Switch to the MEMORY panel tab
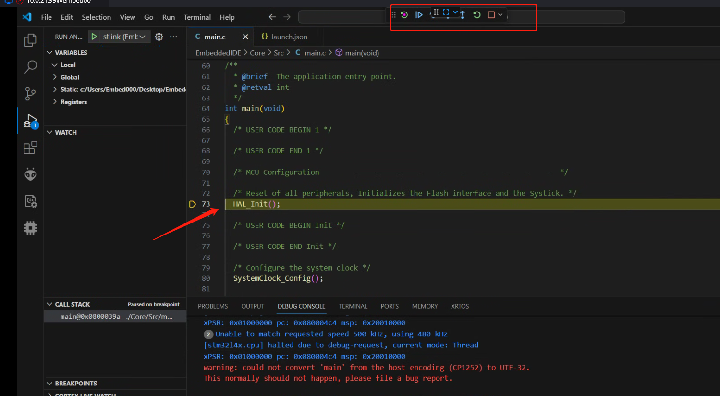This screenshot has height=396, width=720. 425,306
